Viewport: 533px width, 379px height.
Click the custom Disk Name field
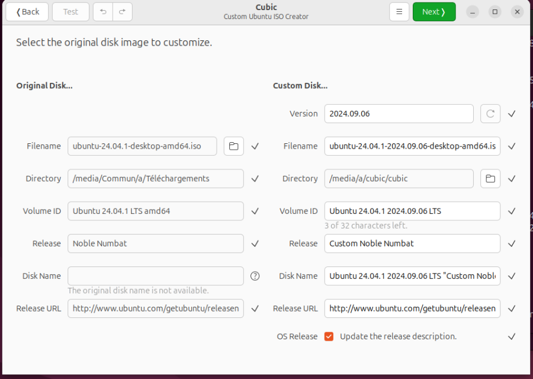[x=412, y=276]
